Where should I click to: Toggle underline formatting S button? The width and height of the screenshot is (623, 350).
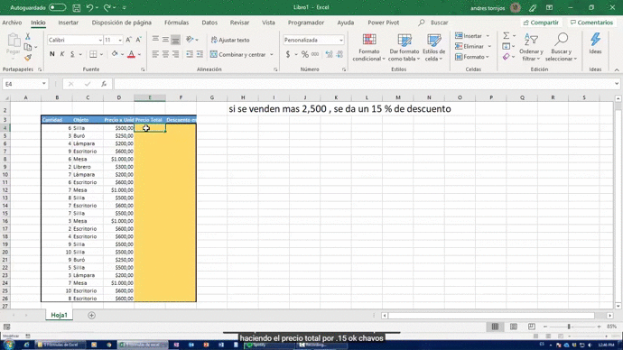click(x=72, y=54)
